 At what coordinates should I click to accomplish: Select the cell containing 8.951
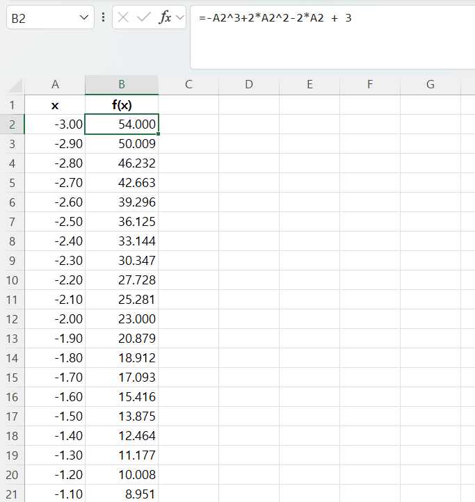coord(122,494)
